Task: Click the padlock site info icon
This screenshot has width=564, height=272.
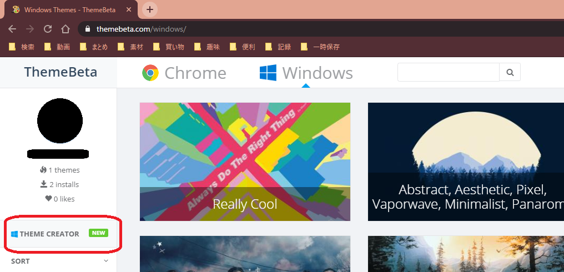Action: click(87, 29)
